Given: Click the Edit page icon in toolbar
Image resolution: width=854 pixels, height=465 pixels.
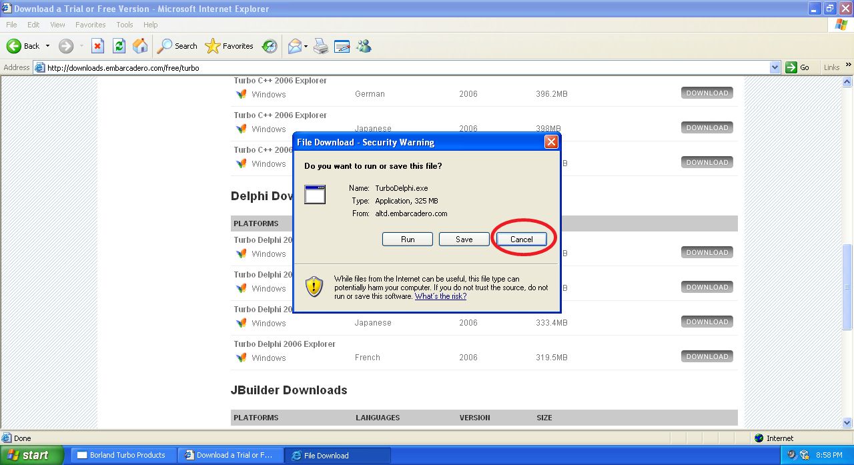Looking at the screenshot, I should pos(342,46).
